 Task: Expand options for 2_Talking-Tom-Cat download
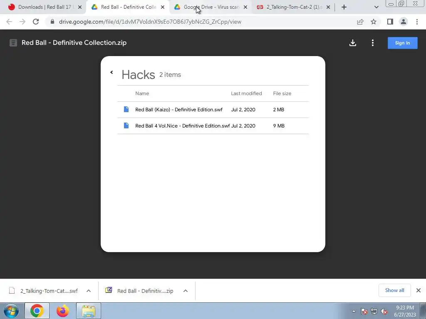pos(89,291)
